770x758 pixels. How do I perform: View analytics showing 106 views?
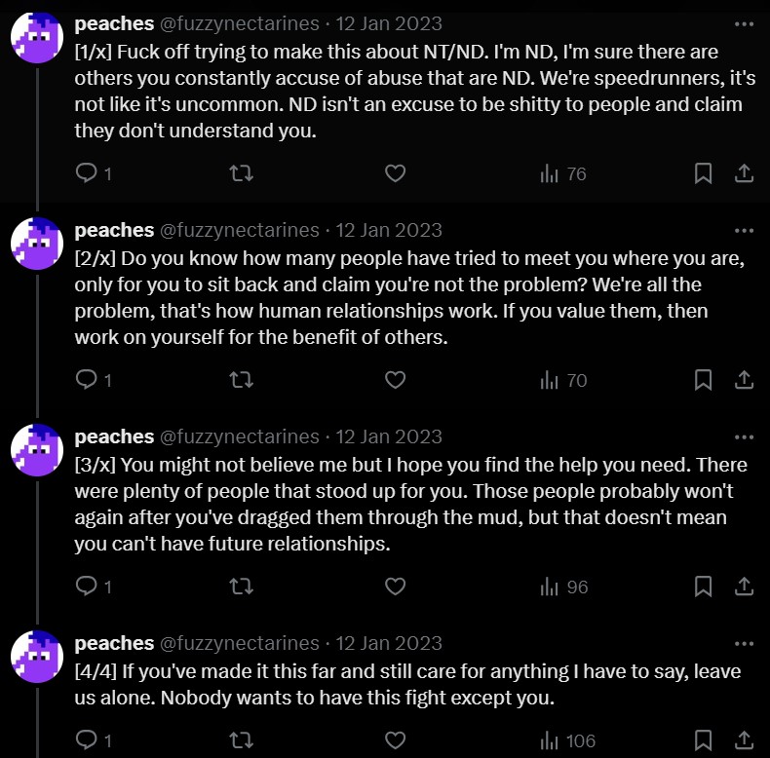tap(567, 740)
